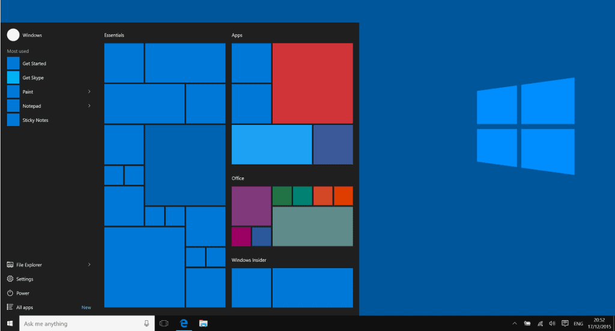The width and height of the screenshot is (615, 331).
Task: Click the Get Skype app icon
Action: 13,77
